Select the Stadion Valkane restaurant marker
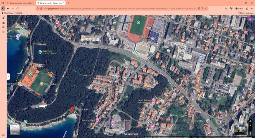The height and width of the screenshot is (138, 255). [42, 84]
